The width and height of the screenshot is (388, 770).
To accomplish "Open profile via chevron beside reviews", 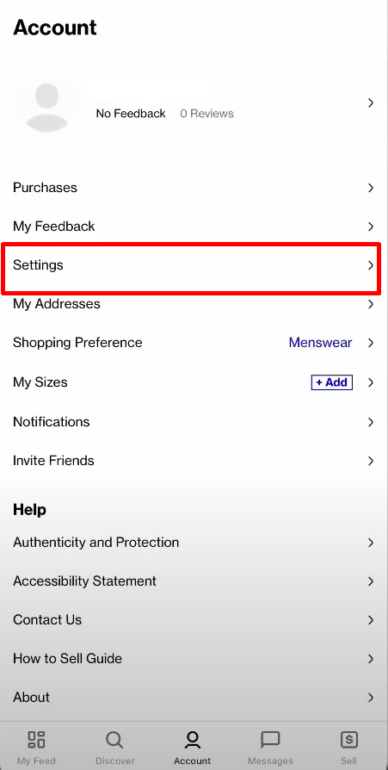I will (371, 102).
